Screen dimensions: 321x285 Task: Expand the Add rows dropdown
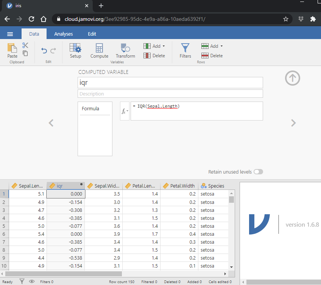tap(221, 46)
